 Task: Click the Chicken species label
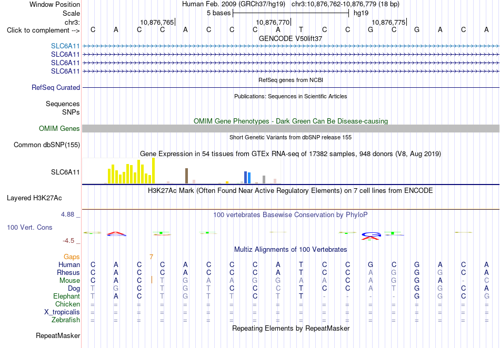[x=67, y=304]
